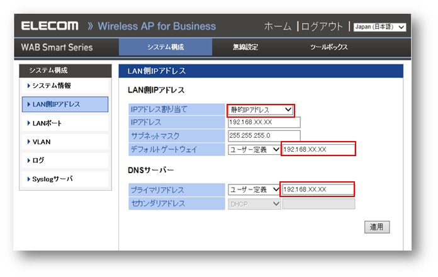Click the DNSサーバー section heading
This screenshot has width=438, height=277.
[x=150, y=170]
